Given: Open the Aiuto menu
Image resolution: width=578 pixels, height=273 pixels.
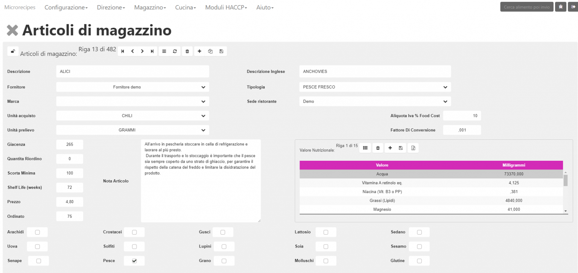Looking at the screenshot, I should tap(265, 8).
